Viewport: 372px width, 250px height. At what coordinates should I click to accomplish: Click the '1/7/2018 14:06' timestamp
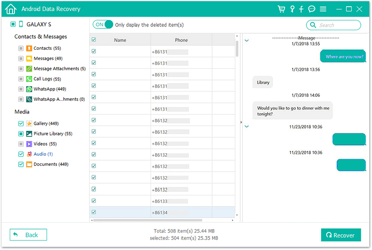pos(306,95)
